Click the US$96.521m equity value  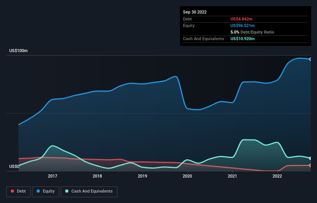coord(242,25)
